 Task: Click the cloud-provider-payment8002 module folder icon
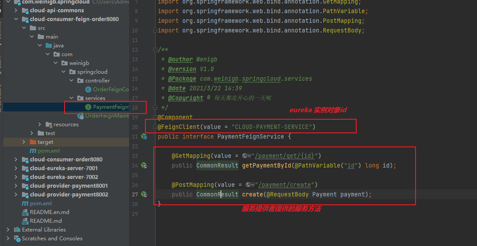25,195
